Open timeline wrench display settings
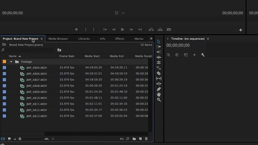This screenshot has height=145, width=258. click(x=203, y=55)
